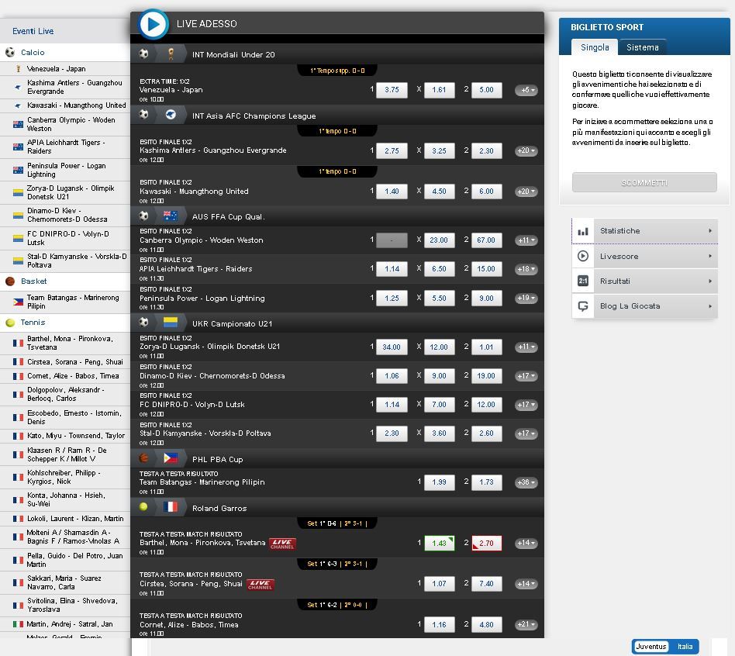Open the Eventi Live sidebar heading
735x656 pixels.
pos(33,32)
